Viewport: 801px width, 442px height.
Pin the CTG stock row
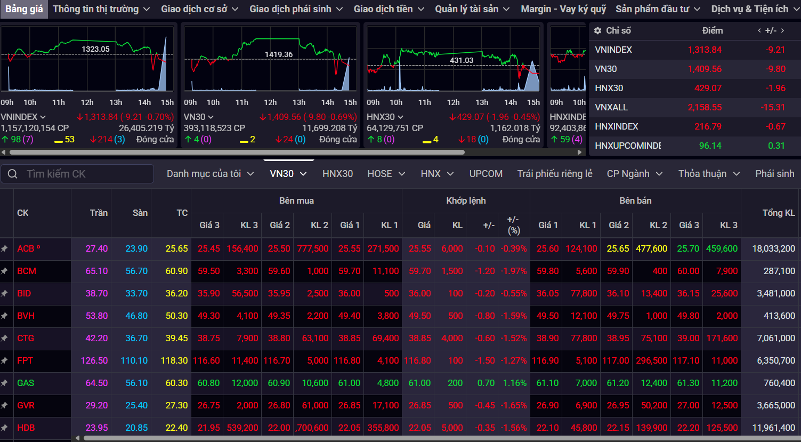(4, 338)
